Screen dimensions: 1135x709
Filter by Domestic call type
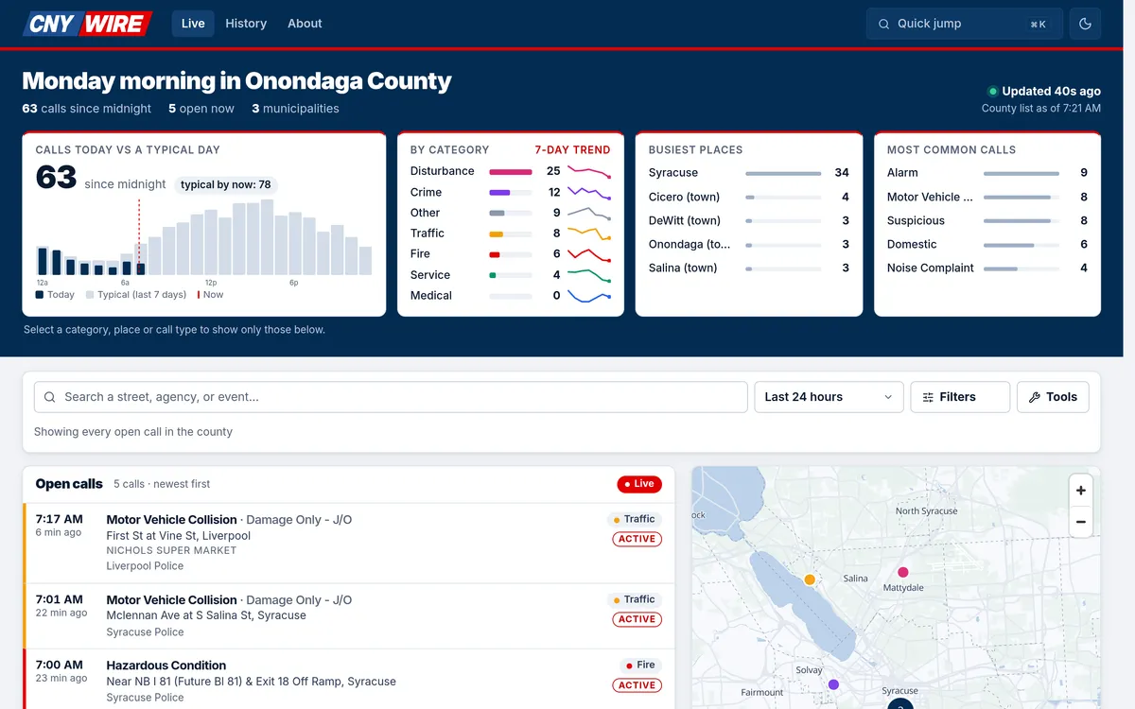[987, 244]
